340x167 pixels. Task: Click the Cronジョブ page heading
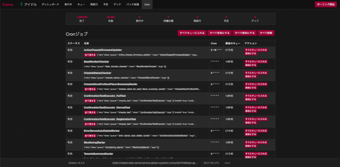(x=77, y=34)
